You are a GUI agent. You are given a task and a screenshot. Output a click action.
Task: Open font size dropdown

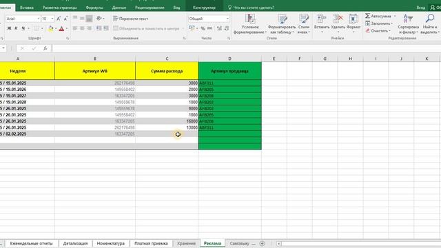point(52,19)
